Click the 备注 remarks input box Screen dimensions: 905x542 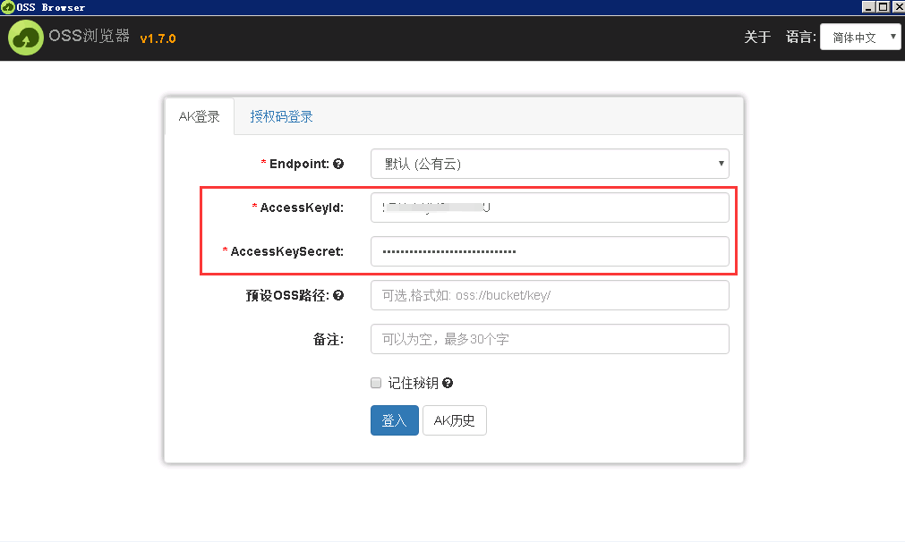pyautogui.click(x=550, y=339)
